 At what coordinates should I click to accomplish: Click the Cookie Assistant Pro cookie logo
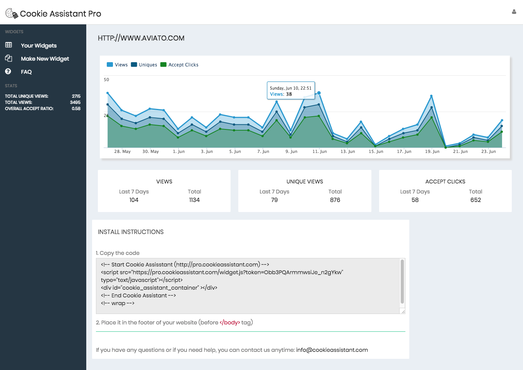click(12, 14)
